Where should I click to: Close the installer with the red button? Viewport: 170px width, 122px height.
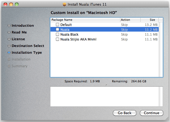(5, 4)
